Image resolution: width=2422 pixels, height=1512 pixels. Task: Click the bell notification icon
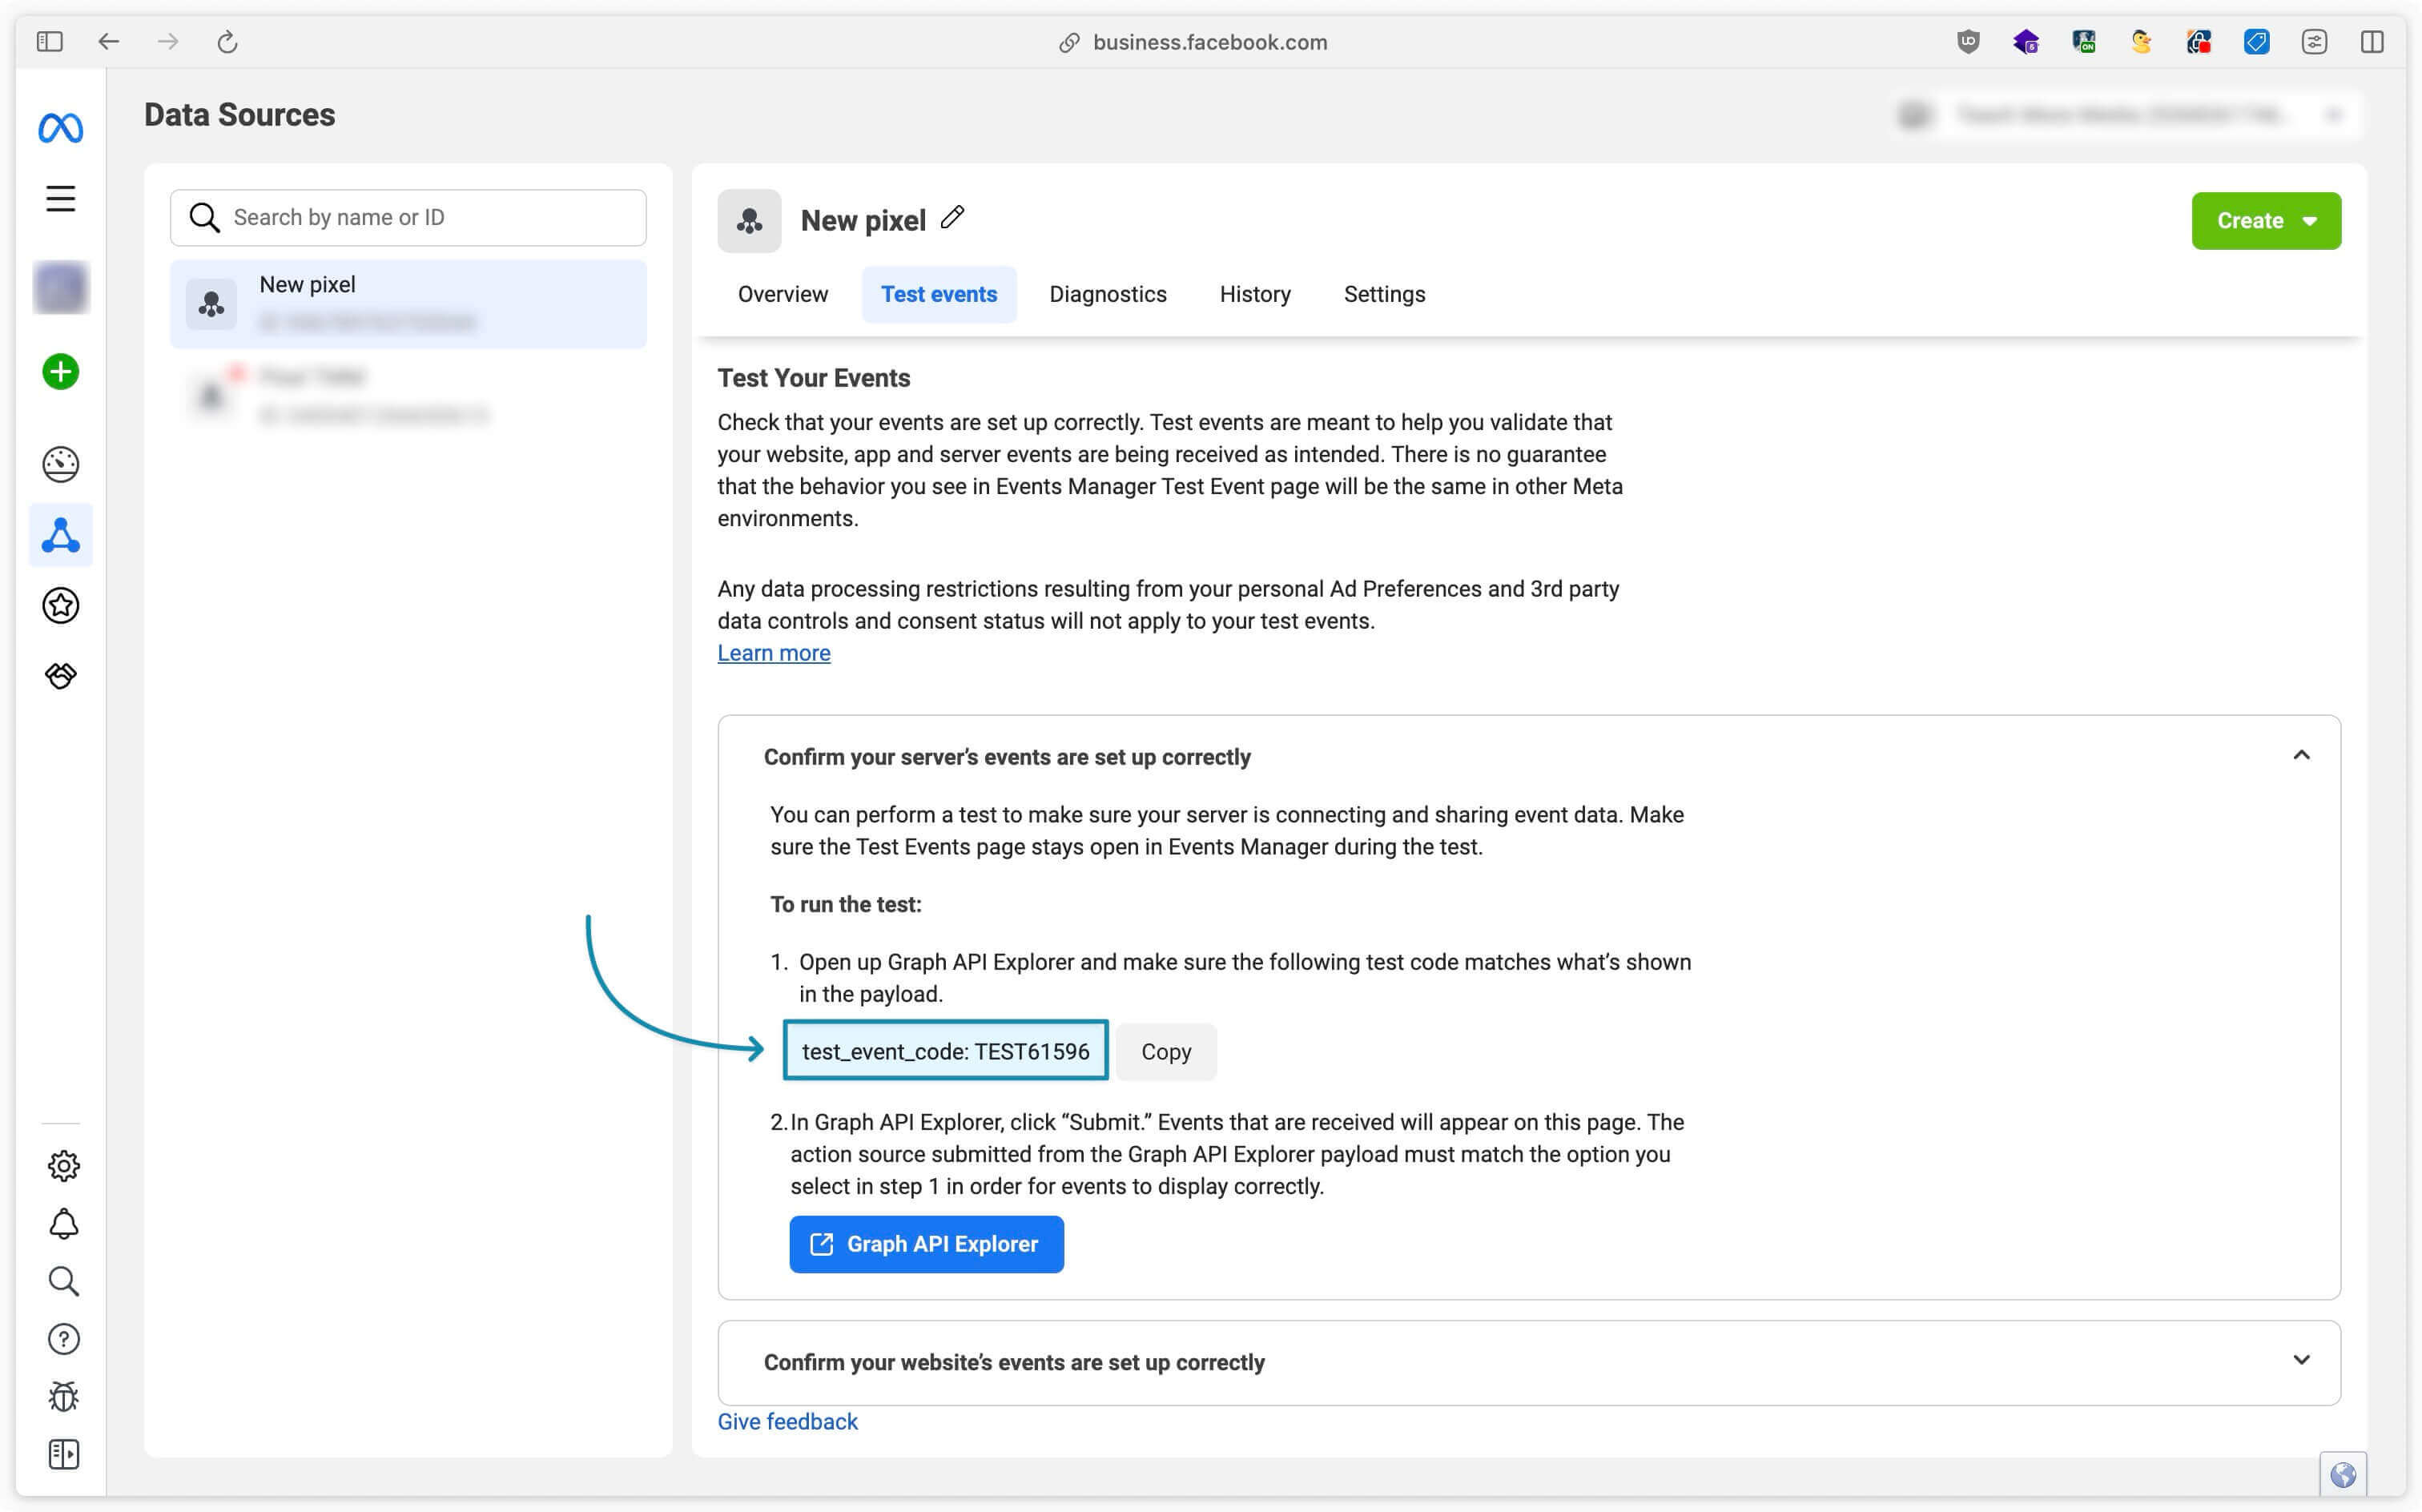tap(61, 1224)
